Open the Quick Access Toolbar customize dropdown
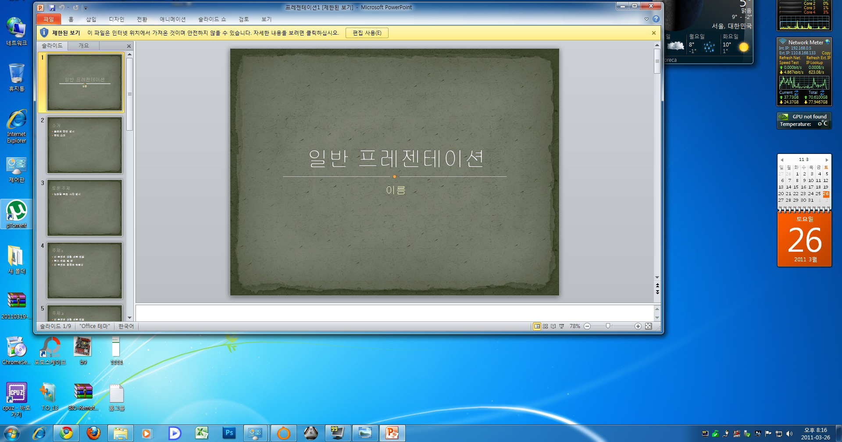Image resolution: width=842 pixels, height=442 pixels. tap(86, 8)
